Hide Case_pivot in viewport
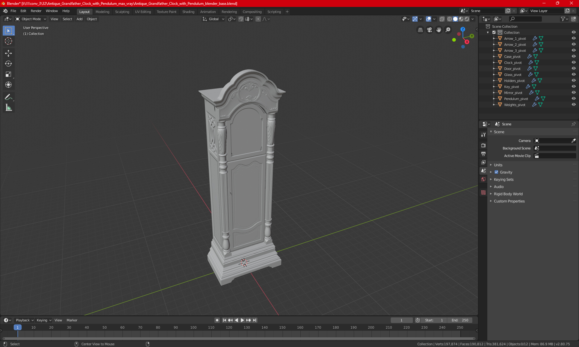Image resolution: width=579 pixels, height=347 pixels. (574, 56)
